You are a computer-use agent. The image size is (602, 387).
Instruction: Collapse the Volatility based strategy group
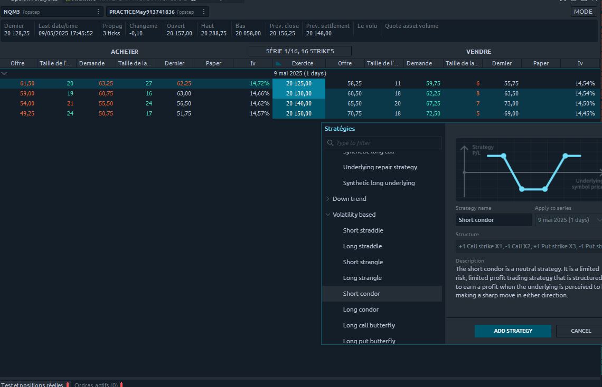[327, 215]
